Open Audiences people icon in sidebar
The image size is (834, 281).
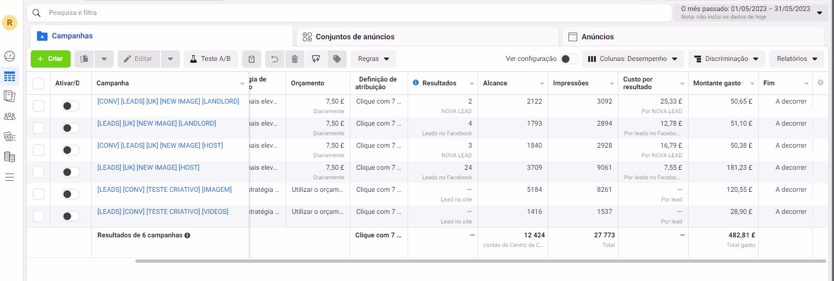coord(10,117)
